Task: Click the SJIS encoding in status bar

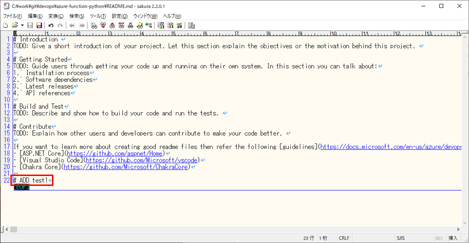Action: tap(401, 238)
